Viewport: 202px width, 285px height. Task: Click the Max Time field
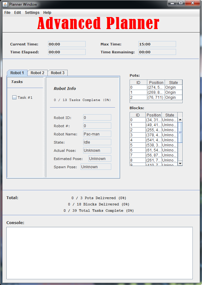tap(157, 44)
